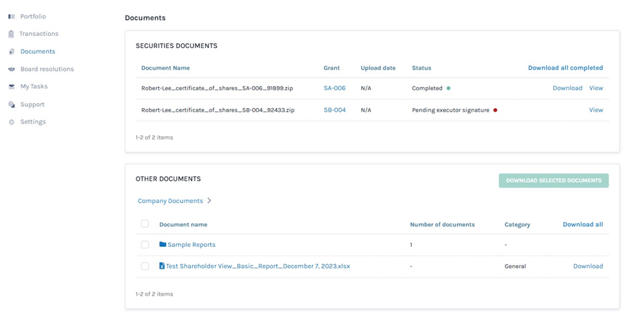
Task: View the SB-004 pending certificate
Action: tap(596, 110)
